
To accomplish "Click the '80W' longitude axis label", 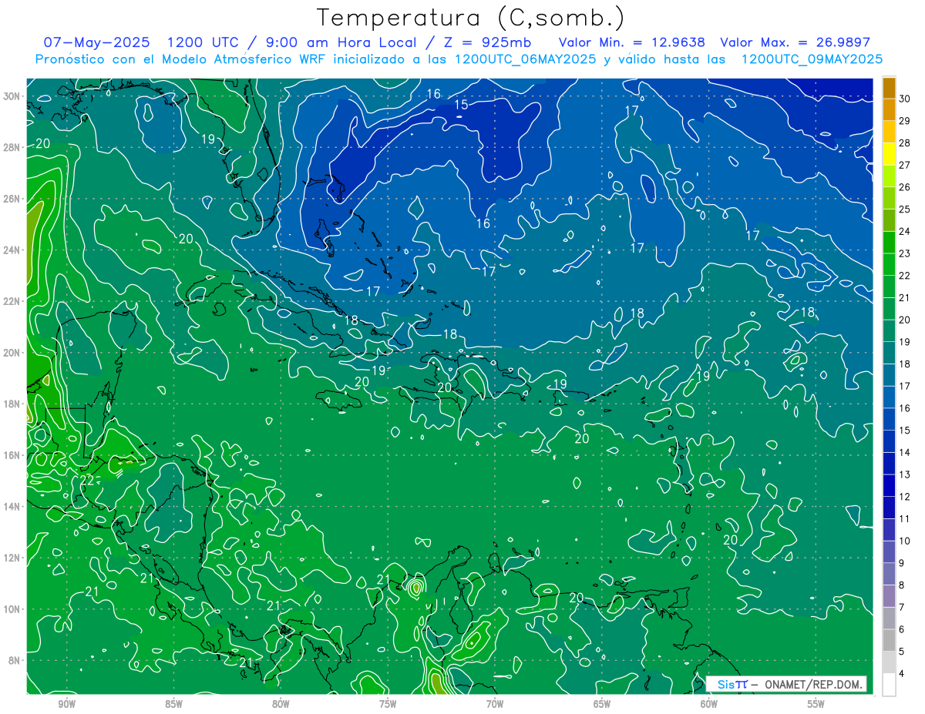I will click(x=281, y=704).
